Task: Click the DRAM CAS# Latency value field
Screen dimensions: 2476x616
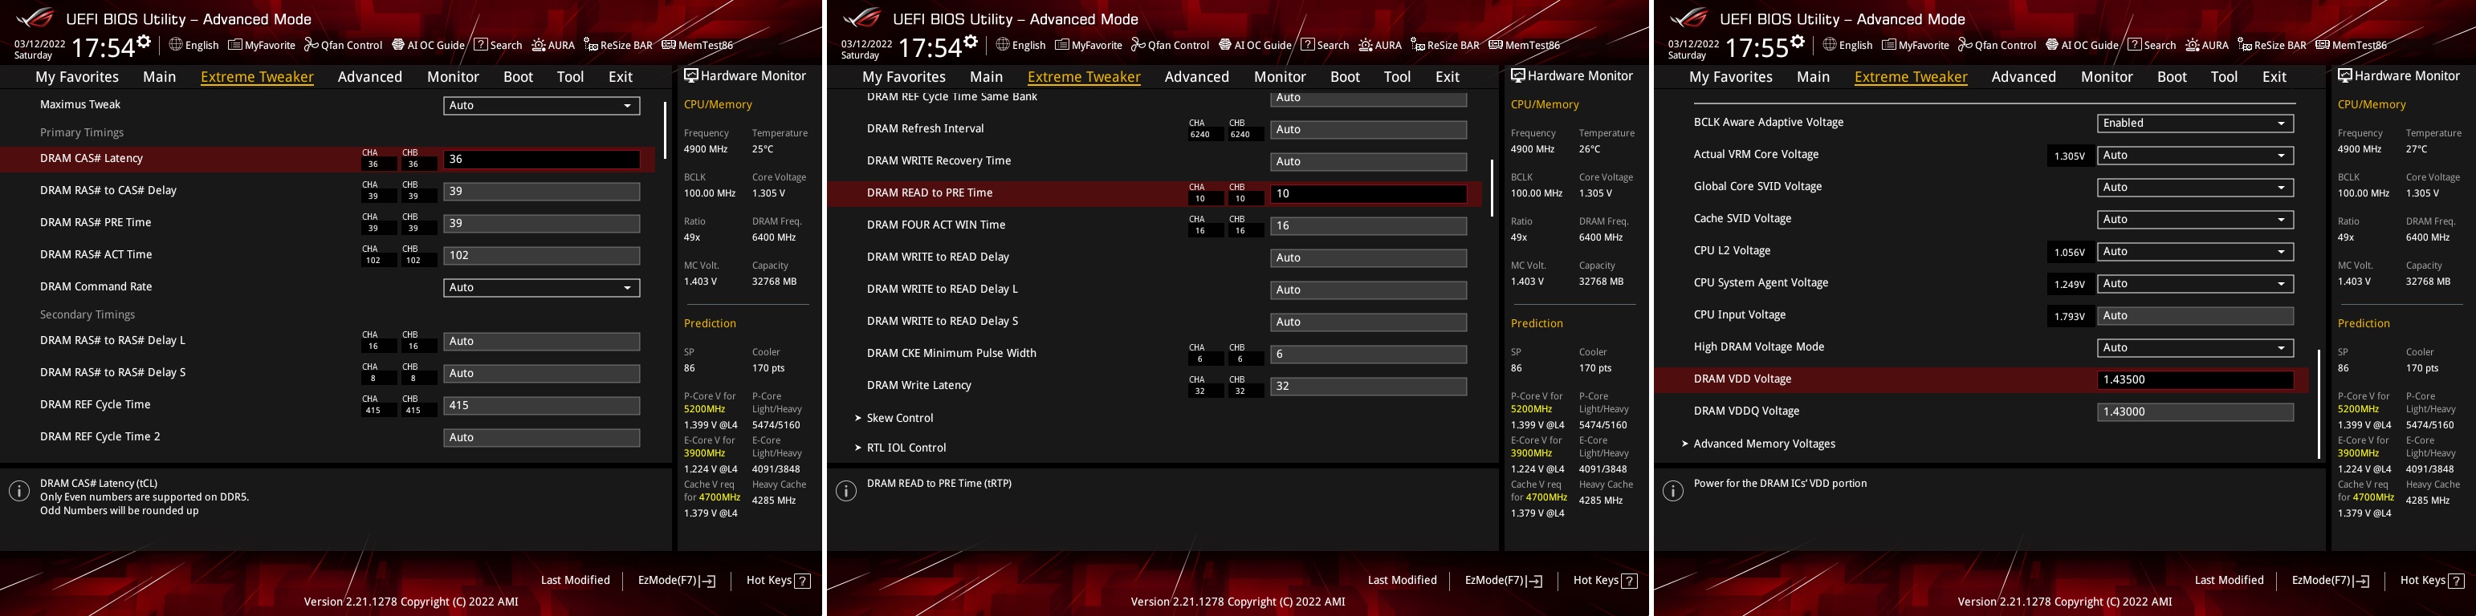Action: (x=541, y=160)
